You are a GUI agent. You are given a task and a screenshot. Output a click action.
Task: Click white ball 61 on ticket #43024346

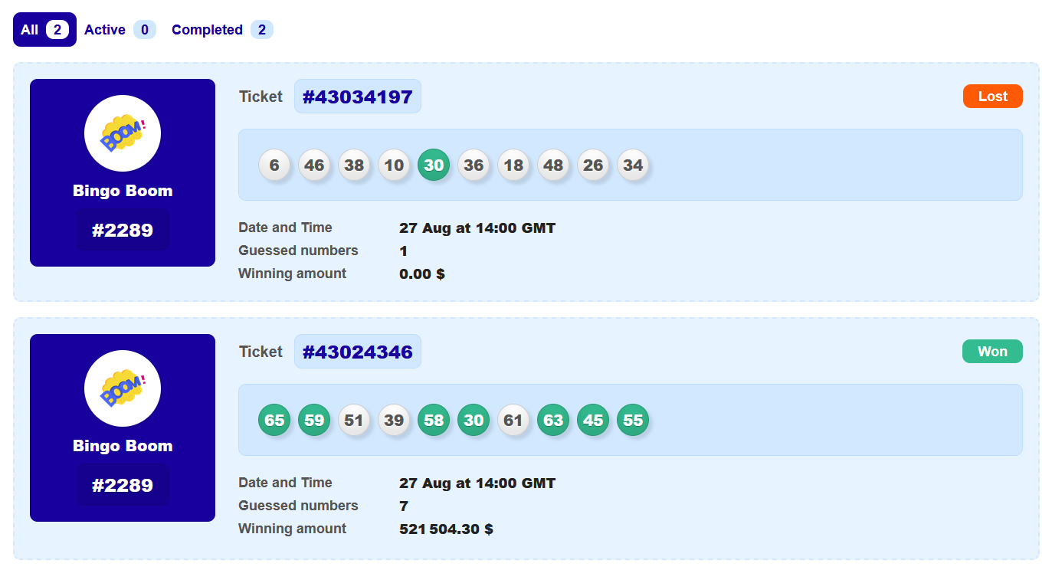[513, 420]
